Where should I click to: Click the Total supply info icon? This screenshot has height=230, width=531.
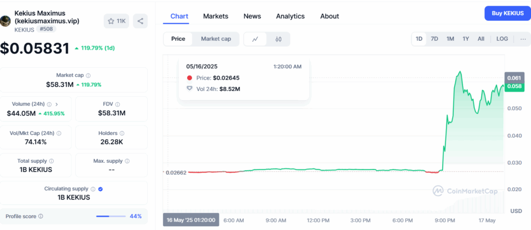tap(51, 161)
